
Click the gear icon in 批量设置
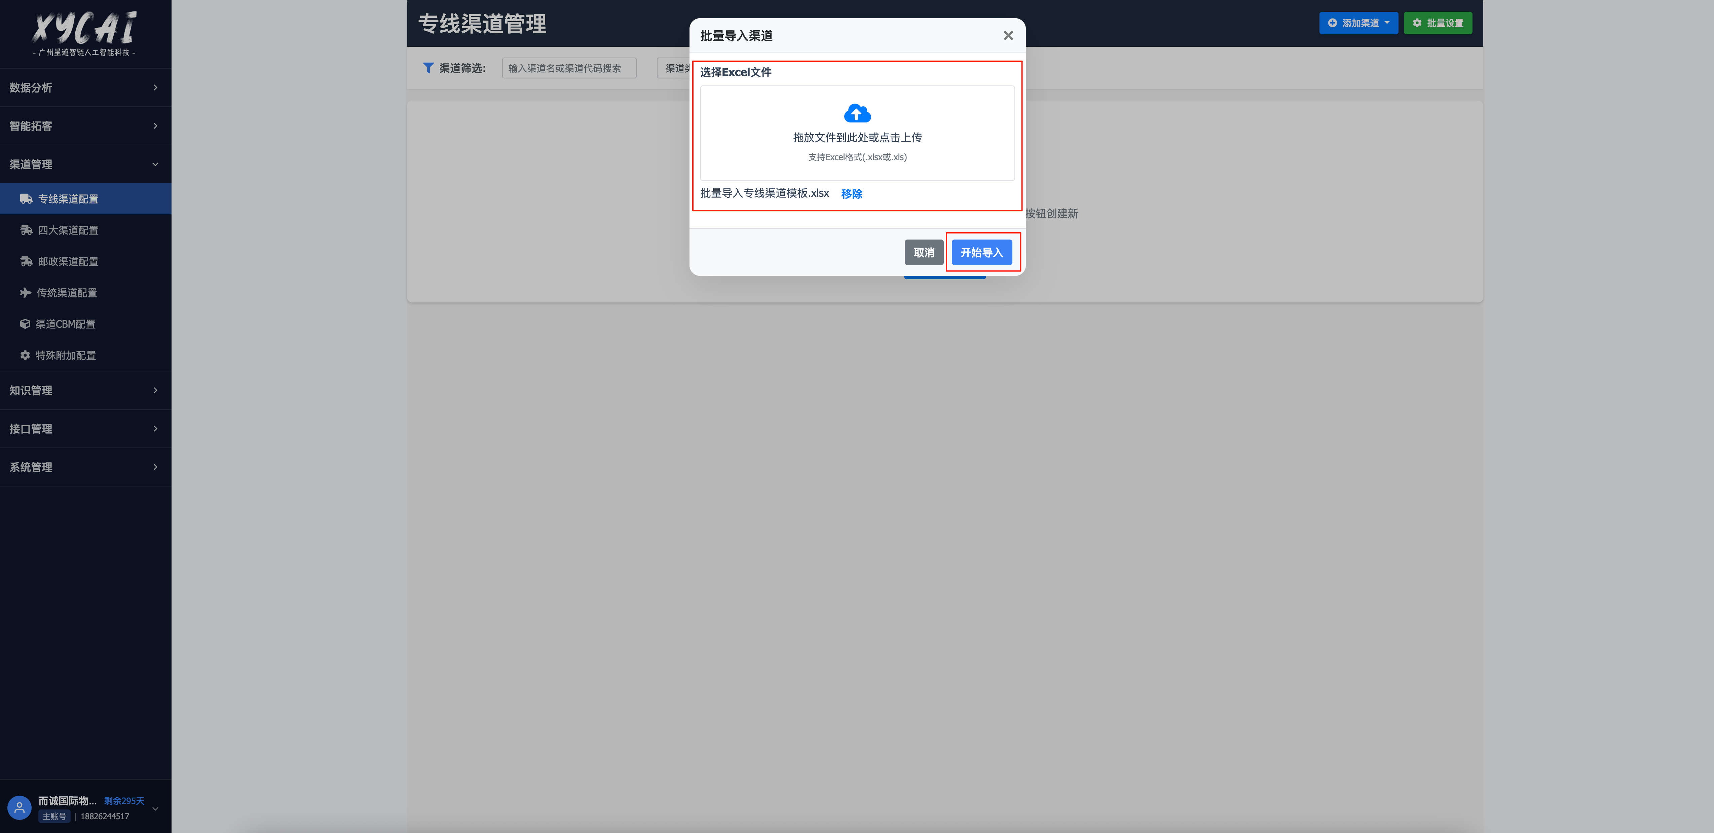1417,23
